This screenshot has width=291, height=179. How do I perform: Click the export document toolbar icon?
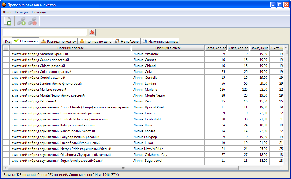click(x=8, y=21)
